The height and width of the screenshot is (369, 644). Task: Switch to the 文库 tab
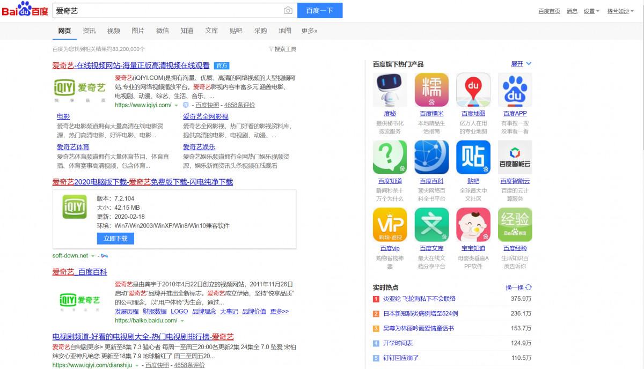pos(211,31)
